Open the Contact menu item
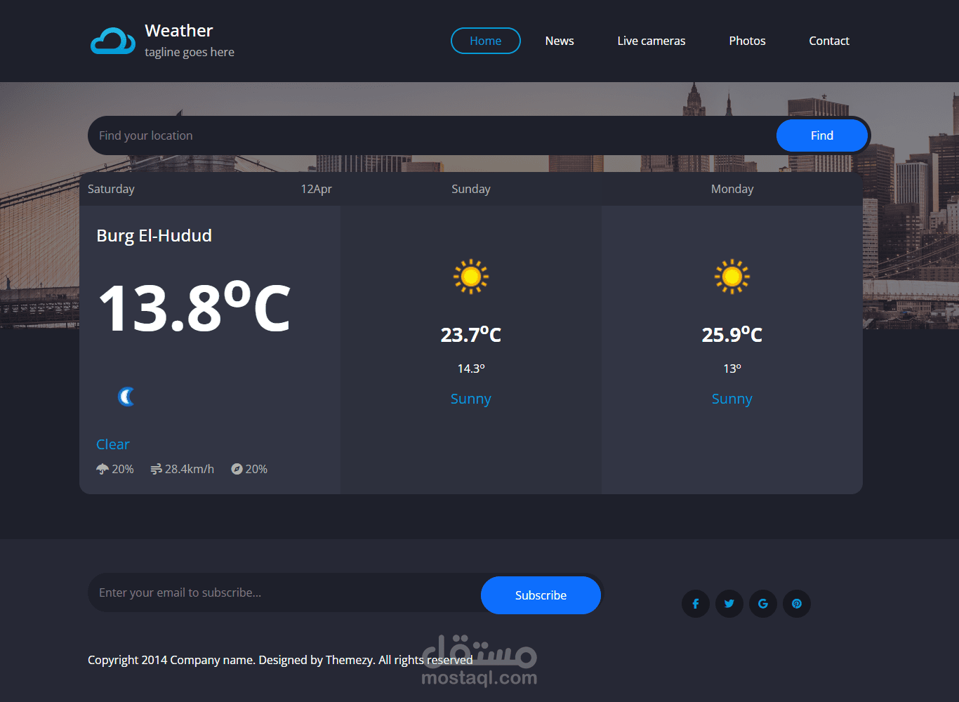 click(829, 41)
